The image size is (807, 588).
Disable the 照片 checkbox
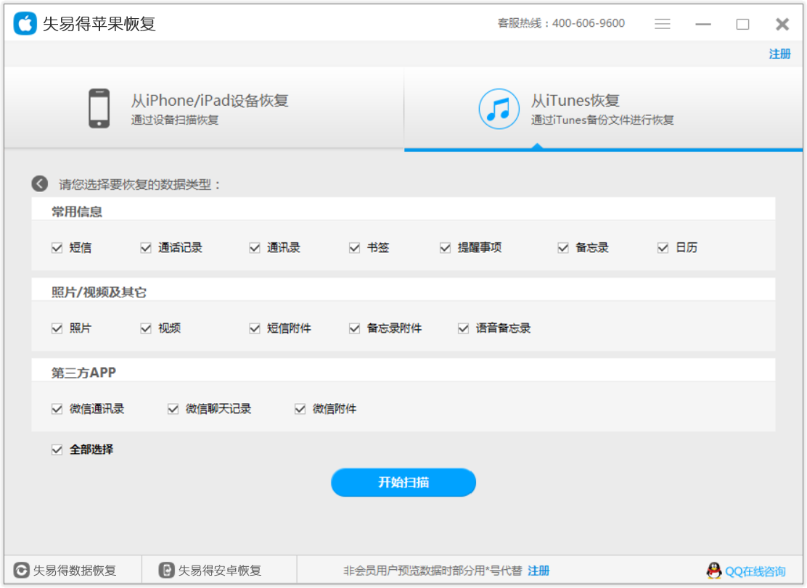click(57, 328)
